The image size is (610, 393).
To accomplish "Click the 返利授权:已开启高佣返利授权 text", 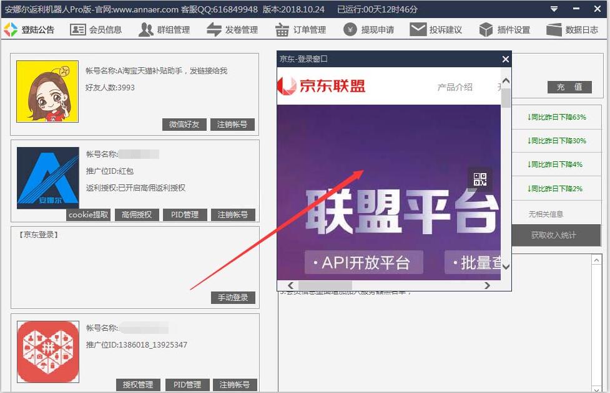I will (135, 187).
